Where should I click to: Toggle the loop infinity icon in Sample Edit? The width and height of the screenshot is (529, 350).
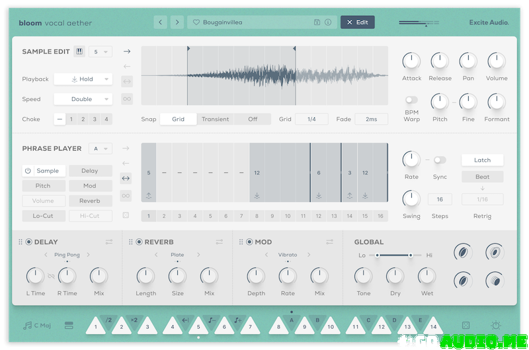click(127, 98)
